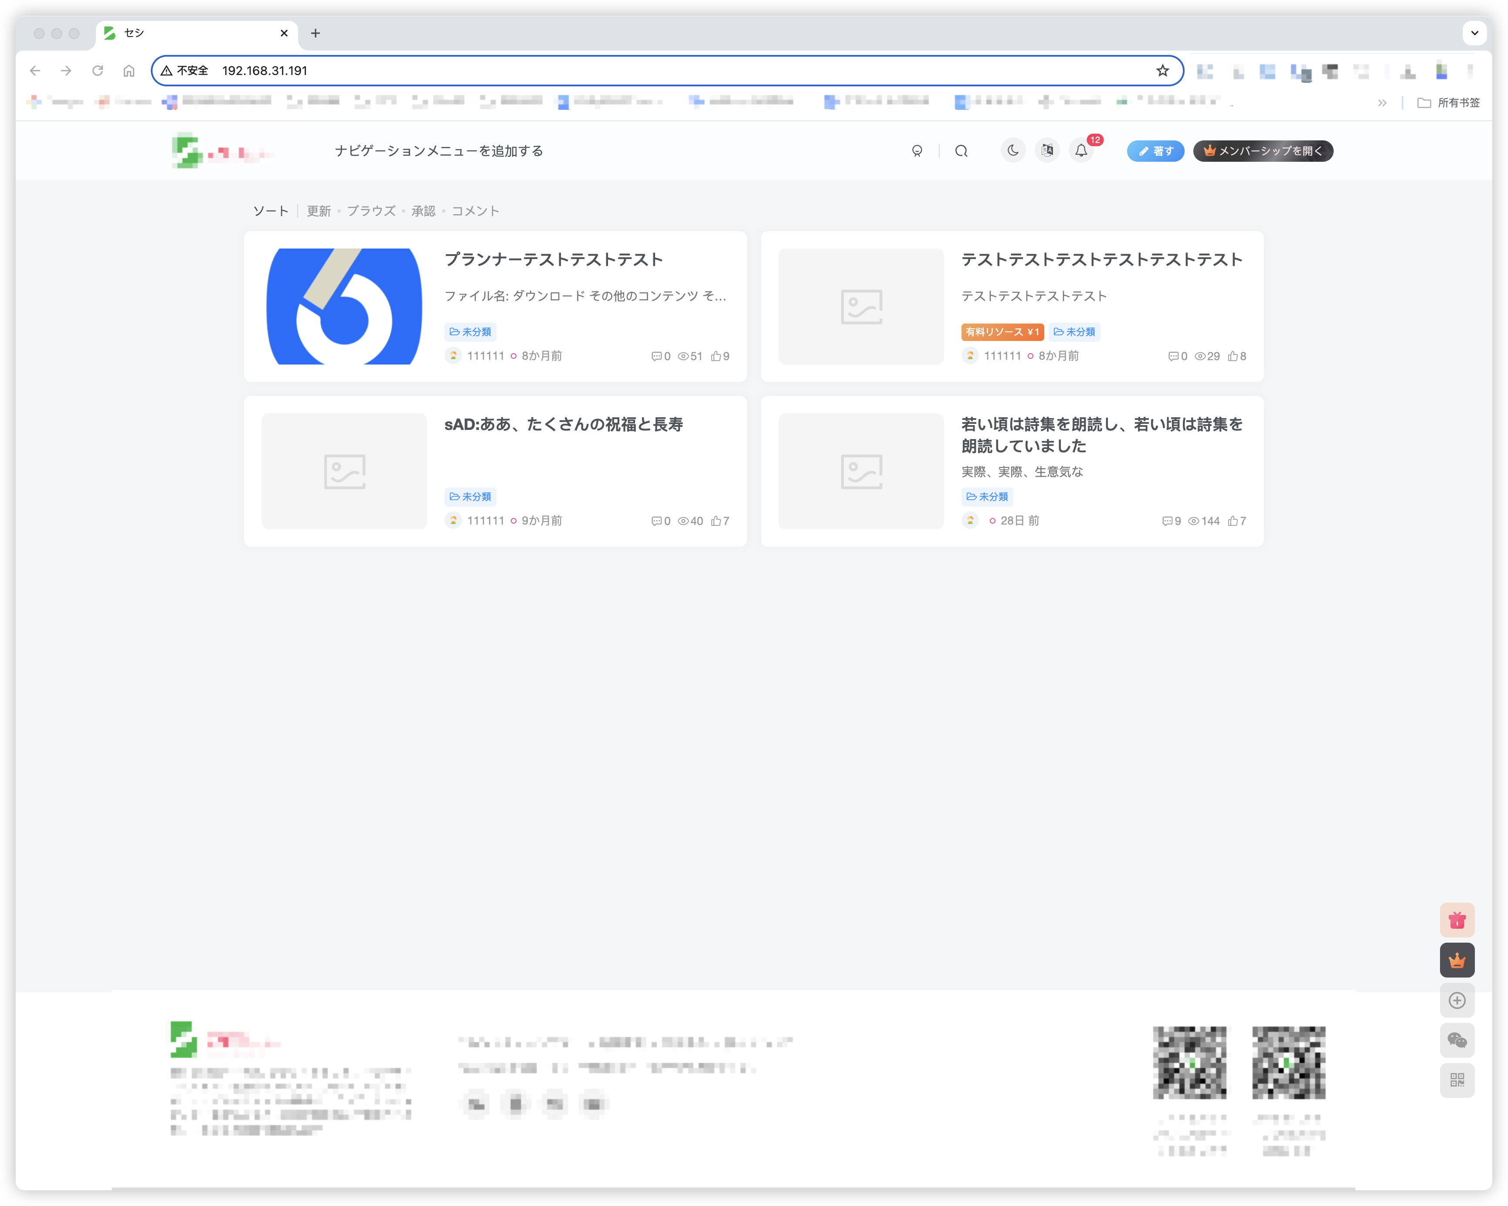
Task: Open the search magnifier icon
Action: tap(962, 150)
